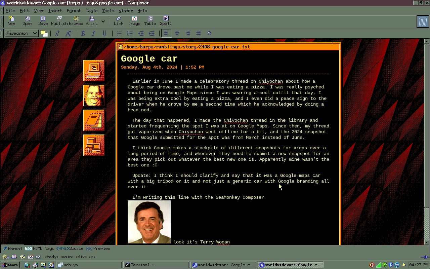Click the rightmost format toolbar icon
Screen dimensions: 430x269
pos(209,33)
